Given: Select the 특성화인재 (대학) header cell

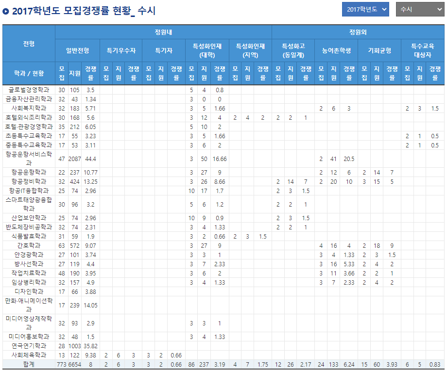Looking at the screenshot, I should tap(207, 50).
